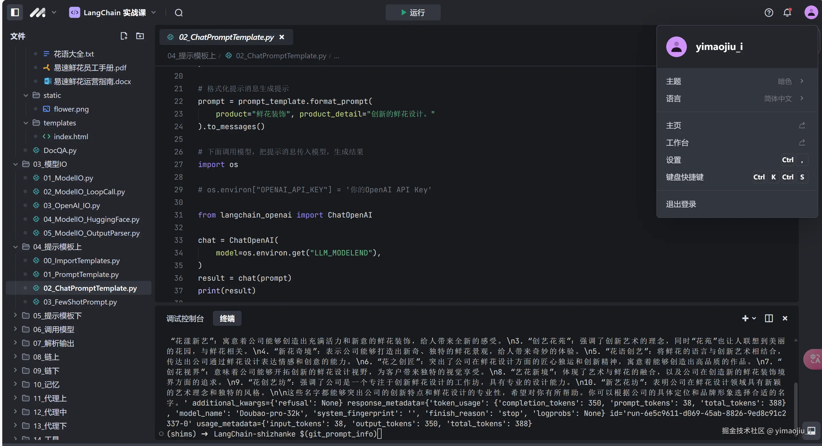Viewport: 822px width, 446px height.
Task: Click code line 36 result assignment
Action: (245, 278)
